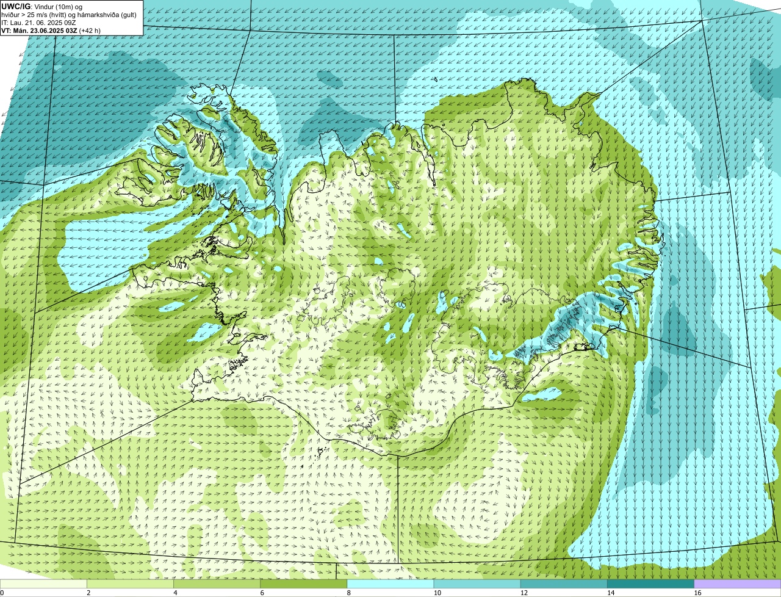The height and width of the screenshot is (597, 781).
Task: Click the turquoise 10–12 m/s legend swatch
Action: pos(477,584)
